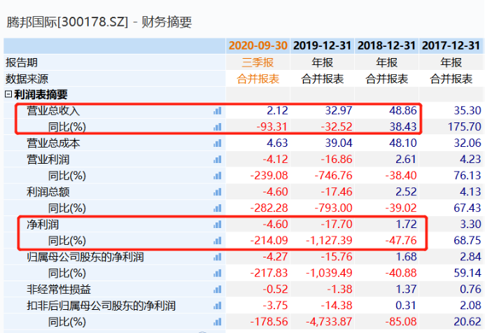Viewport: 485px width, 333px height.
Task: Click the 数据来源 row label
Action: click(x=27, y=79)
